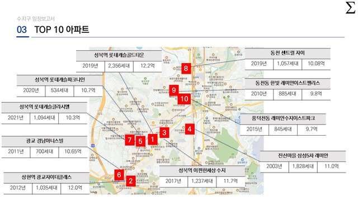Click the 수지구 임장보고서 subtitle
The height and width of the screenshot is (201, 358).
[x=36, y=18]
